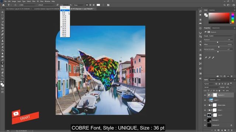Select the Lasso tool
This screenshot has width=236, height=132.
(x=3, y=18)
